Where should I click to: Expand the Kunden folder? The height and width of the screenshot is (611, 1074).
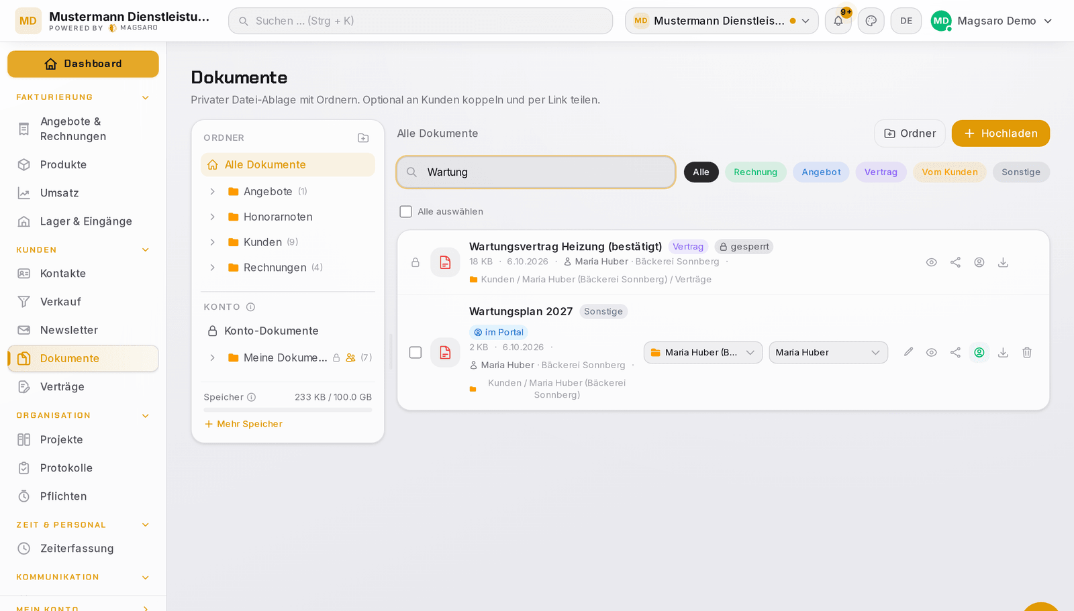coord(212,242)
